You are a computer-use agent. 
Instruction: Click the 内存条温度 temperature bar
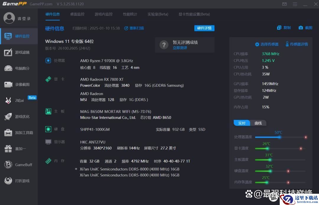(x=280, y=182)
